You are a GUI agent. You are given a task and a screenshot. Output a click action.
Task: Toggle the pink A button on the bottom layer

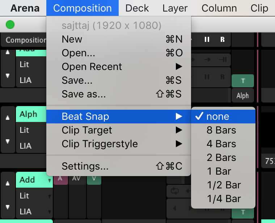click(x=60, y=178)
